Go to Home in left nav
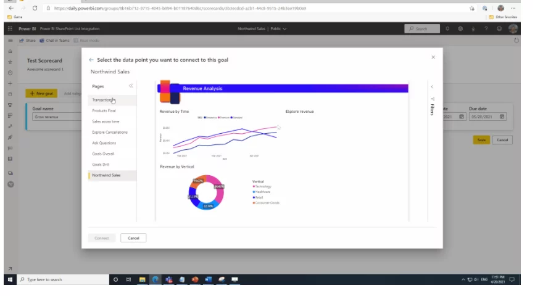Image resolution: width=535 pixels, height=296 pixels. tap(10, 52)
